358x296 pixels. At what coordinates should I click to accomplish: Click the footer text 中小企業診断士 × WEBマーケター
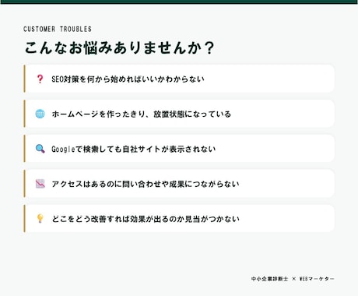point(293,279)
